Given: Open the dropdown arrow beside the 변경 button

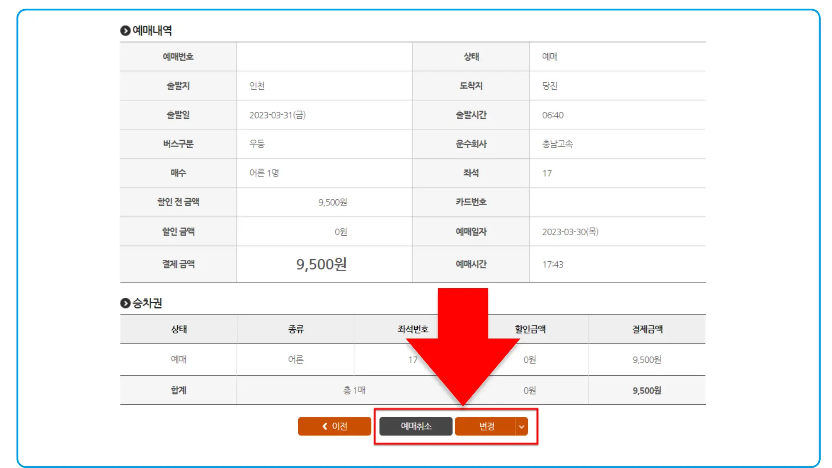Looking at the screenshot, I should tap(520, 426).
